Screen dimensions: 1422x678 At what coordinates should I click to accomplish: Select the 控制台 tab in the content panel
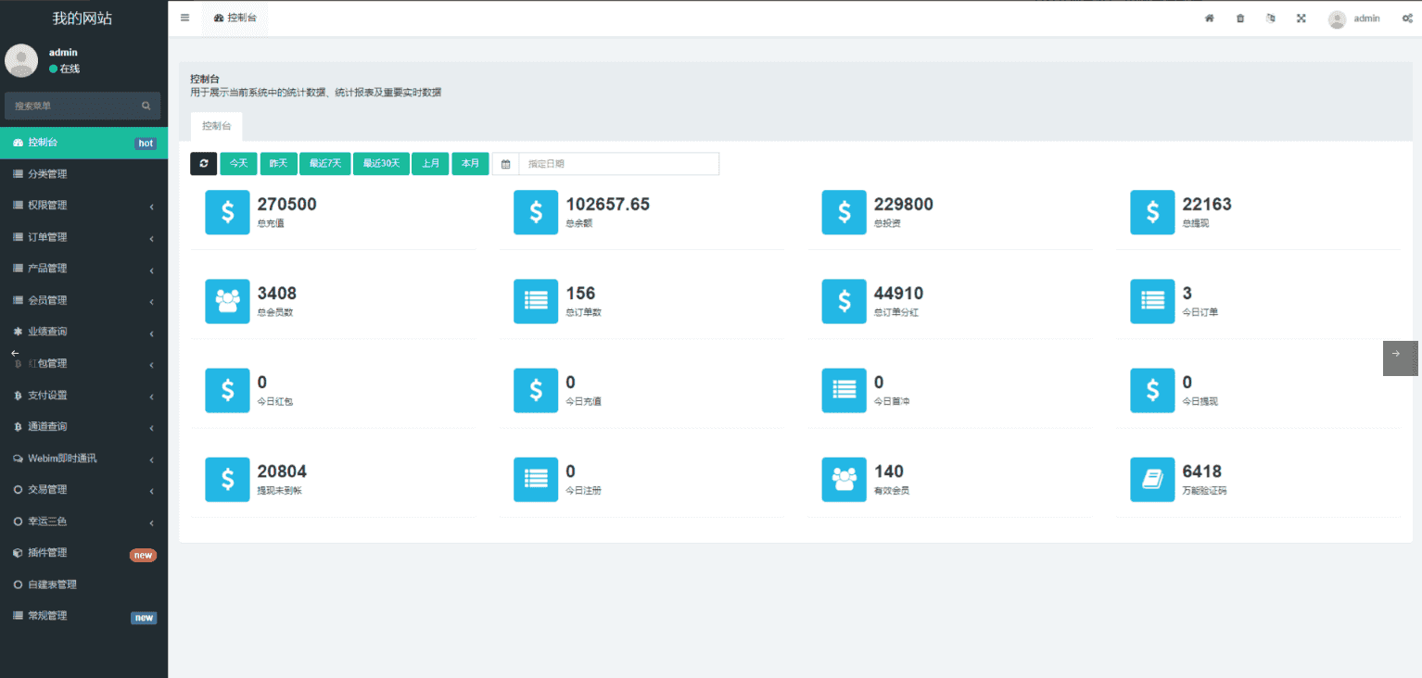(216, 126)
